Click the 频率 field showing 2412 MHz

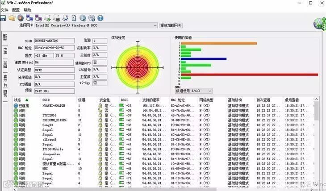click(x=54, y=91)
